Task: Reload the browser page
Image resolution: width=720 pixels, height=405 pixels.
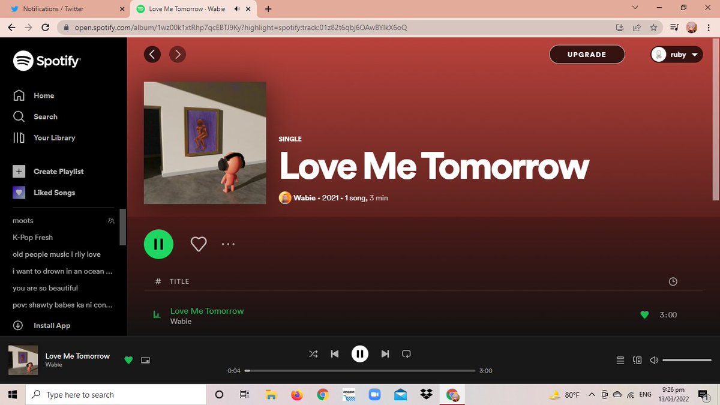Action: (x=45, y=27)
